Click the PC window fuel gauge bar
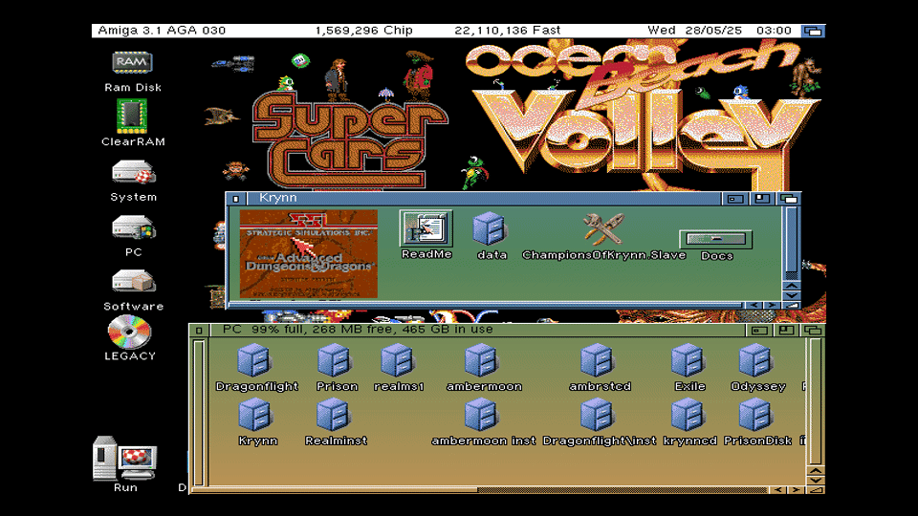 (199, 413)
